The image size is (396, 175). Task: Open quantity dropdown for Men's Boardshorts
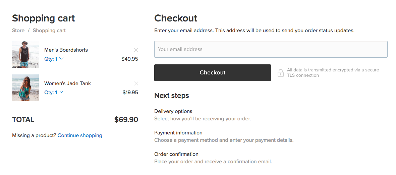point(54,59)
